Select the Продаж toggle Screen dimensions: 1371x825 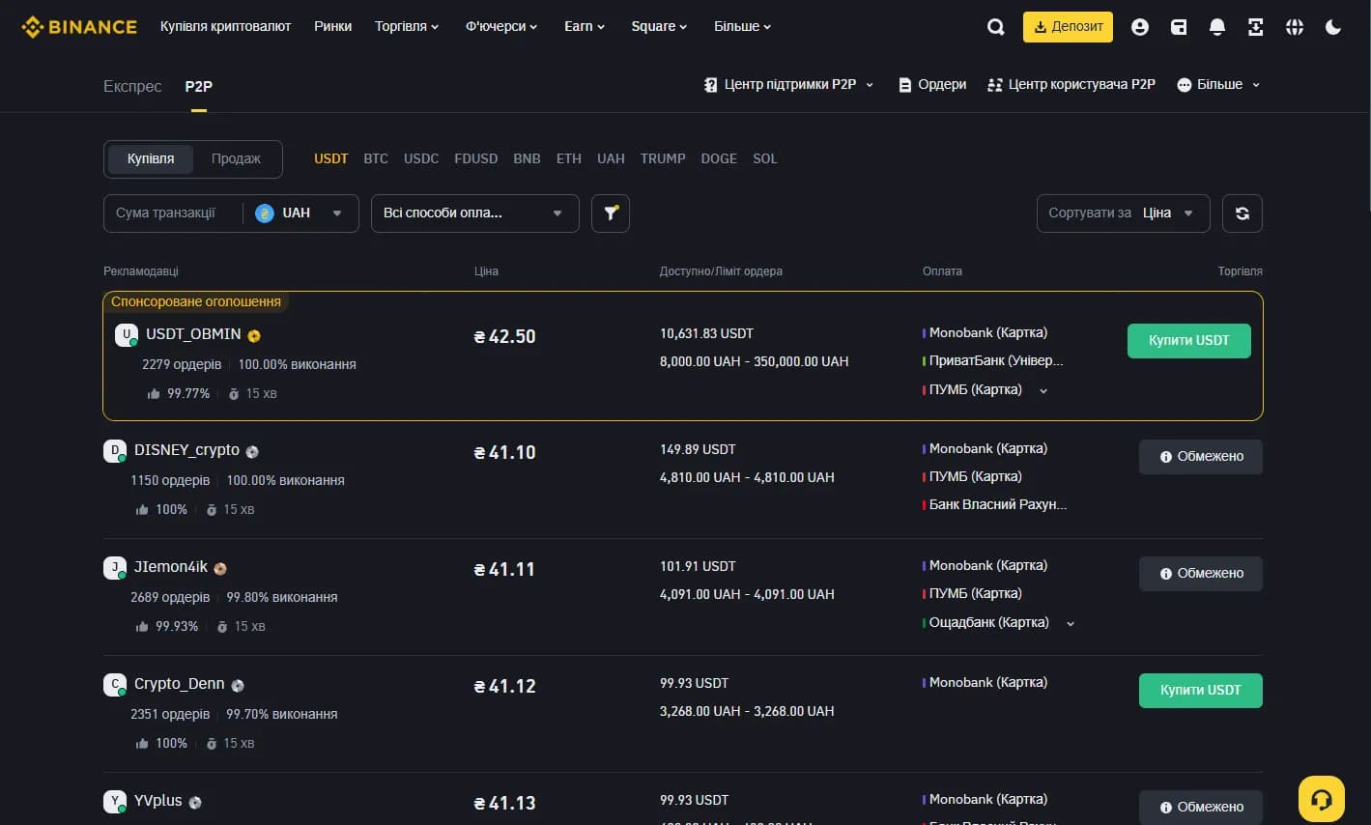pyautogui.click(x=236, y=158)
